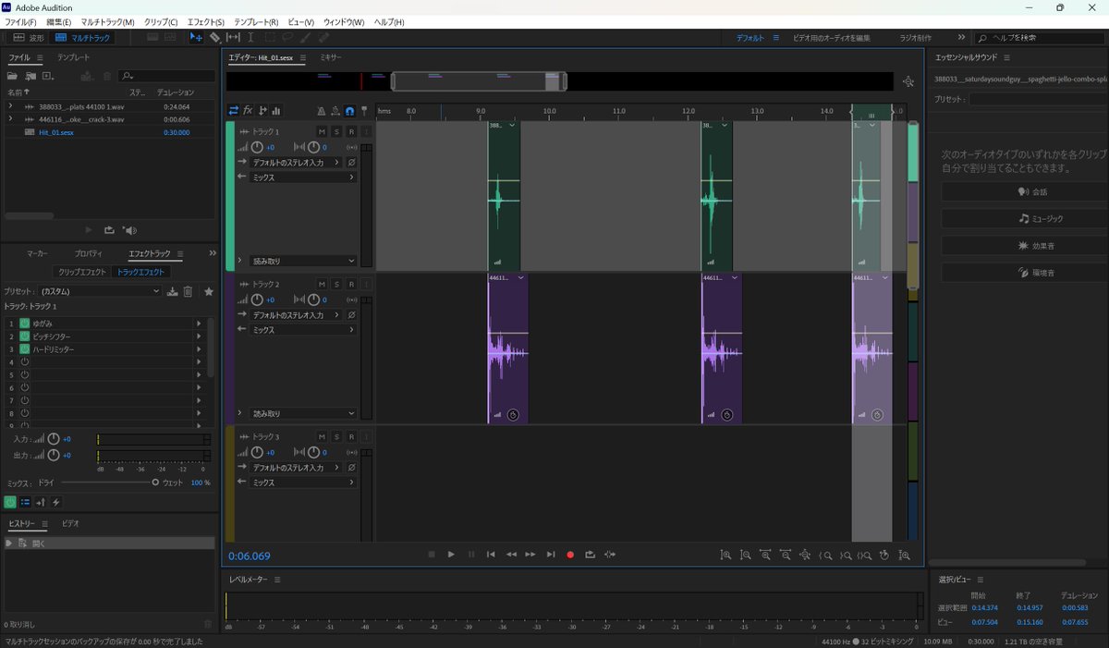Open Track 1 ミックス output dropdown
Image resolution: width=1109 pixels, height=648 pixels.
[303, 177]
